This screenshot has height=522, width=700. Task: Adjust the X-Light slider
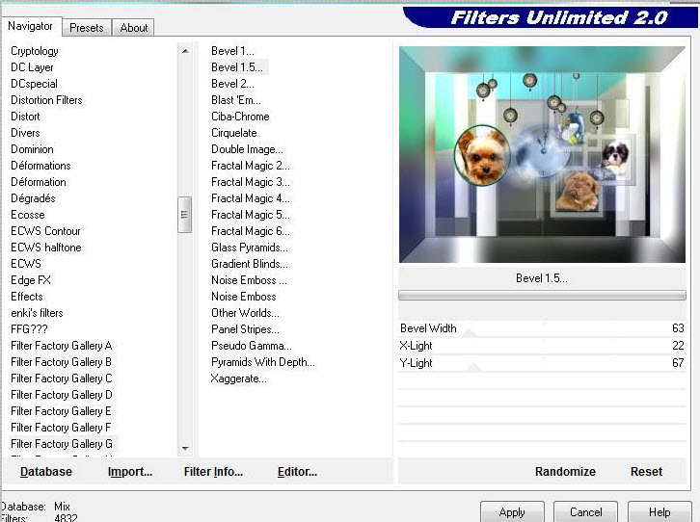point(542,346)
